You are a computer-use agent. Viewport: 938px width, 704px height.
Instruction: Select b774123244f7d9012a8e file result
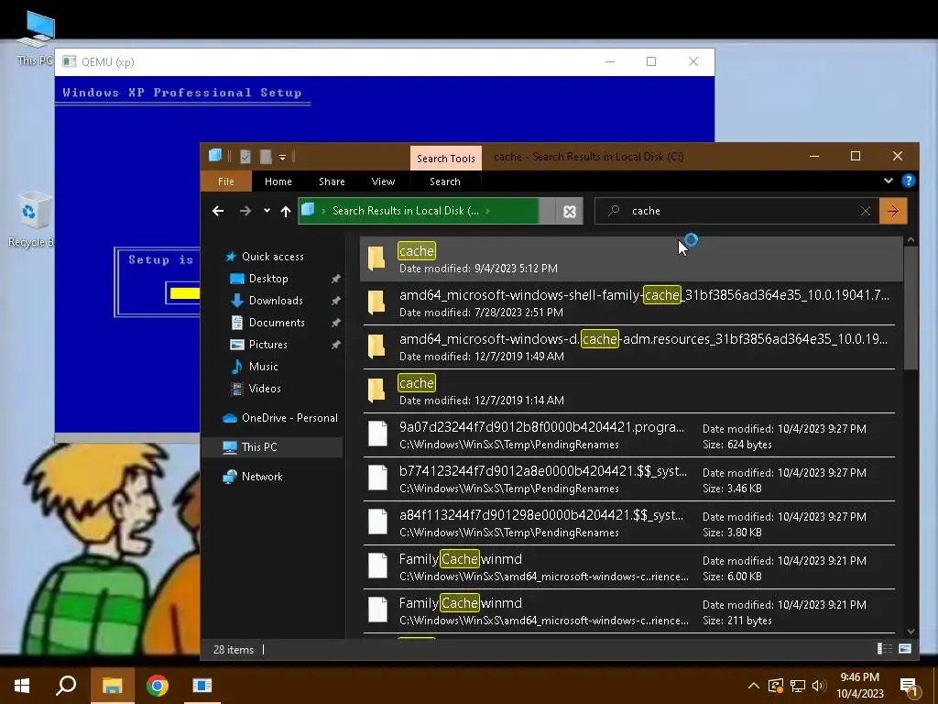tap(629, 478)
